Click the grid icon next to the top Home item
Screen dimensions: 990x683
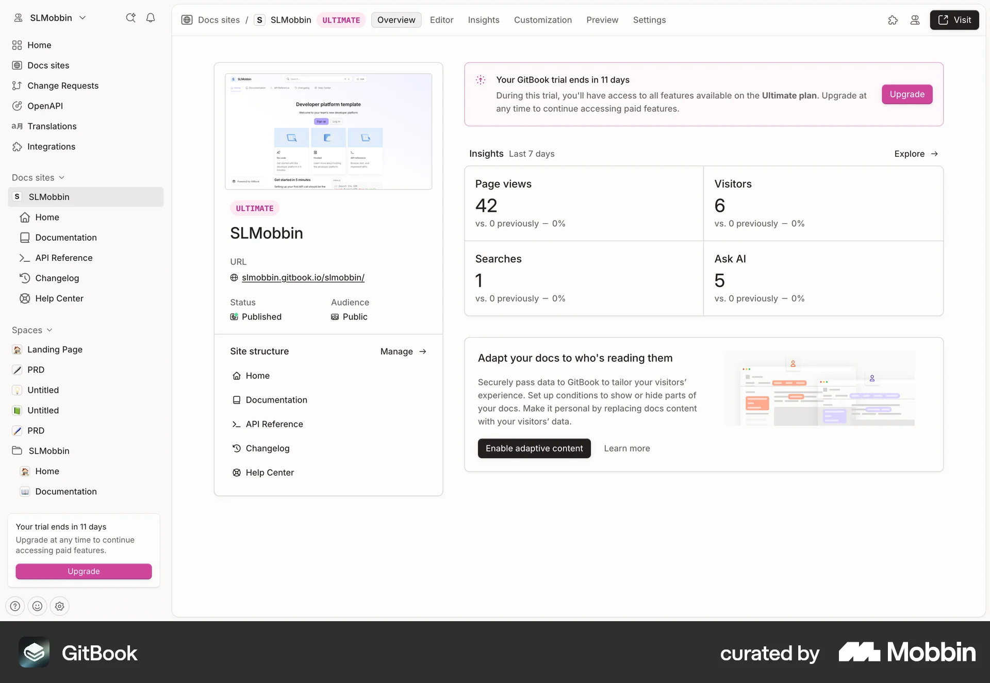[x=17, y=45]
